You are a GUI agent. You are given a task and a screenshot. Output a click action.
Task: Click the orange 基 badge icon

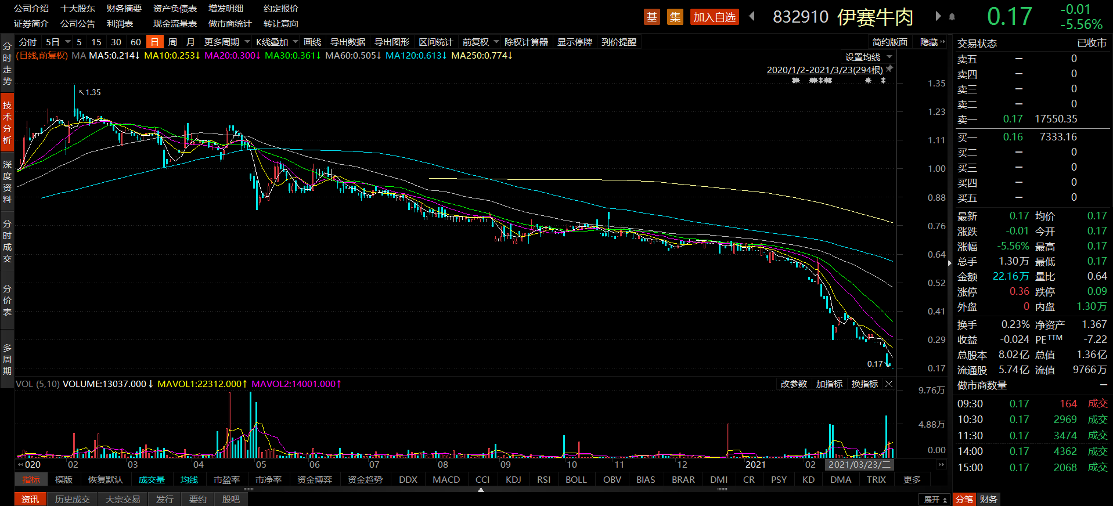pos(652,17)
